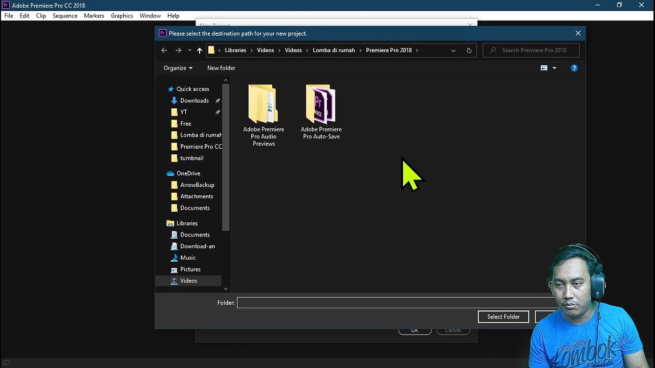The width and height of the screenshot is (655, 368).
Task: Click the Quick access star icon
Action: click(171, 89)
